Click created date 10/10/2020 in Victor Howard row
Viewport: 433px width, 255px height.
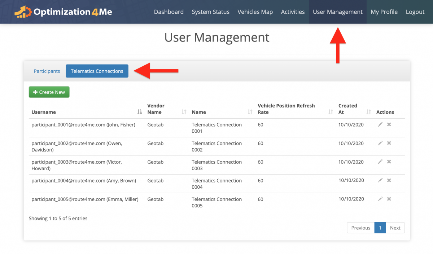click(351, 162)
